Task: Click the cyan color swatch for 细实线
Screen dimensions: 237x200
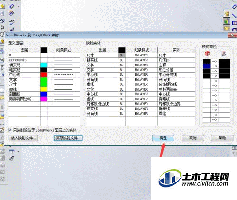Action: pyautogui.click(x=44, y=65)
